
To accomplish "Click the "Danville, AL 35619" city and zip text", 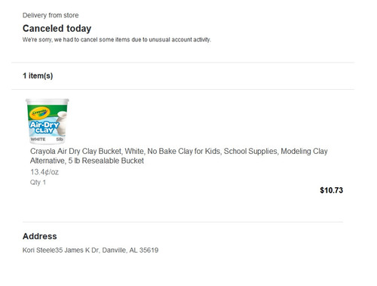I will click(130, 251).
